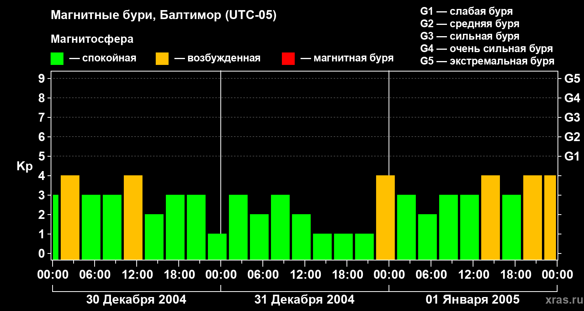Viewport: 584px width, 311px height.
Task: Click 06:00 time label for 1 January
Action: (x=431, y=274)
